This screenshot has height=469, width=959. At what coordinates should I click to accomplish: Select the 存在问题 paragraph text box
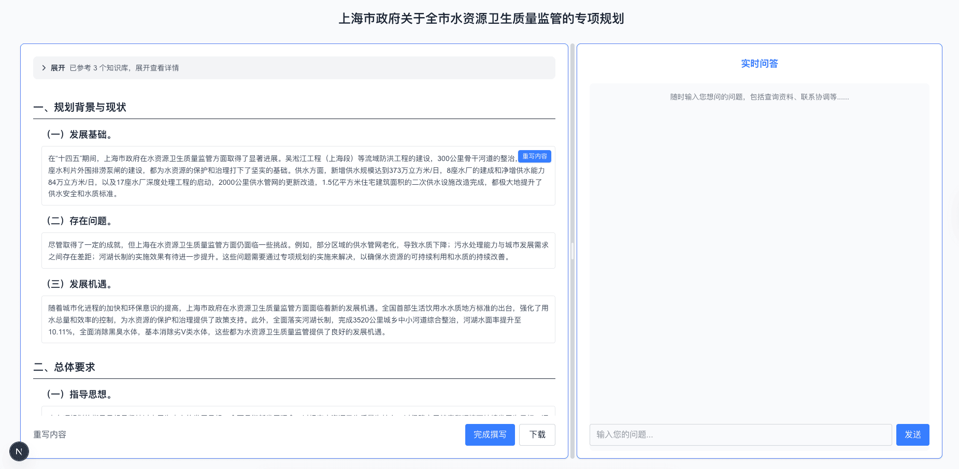298,251
